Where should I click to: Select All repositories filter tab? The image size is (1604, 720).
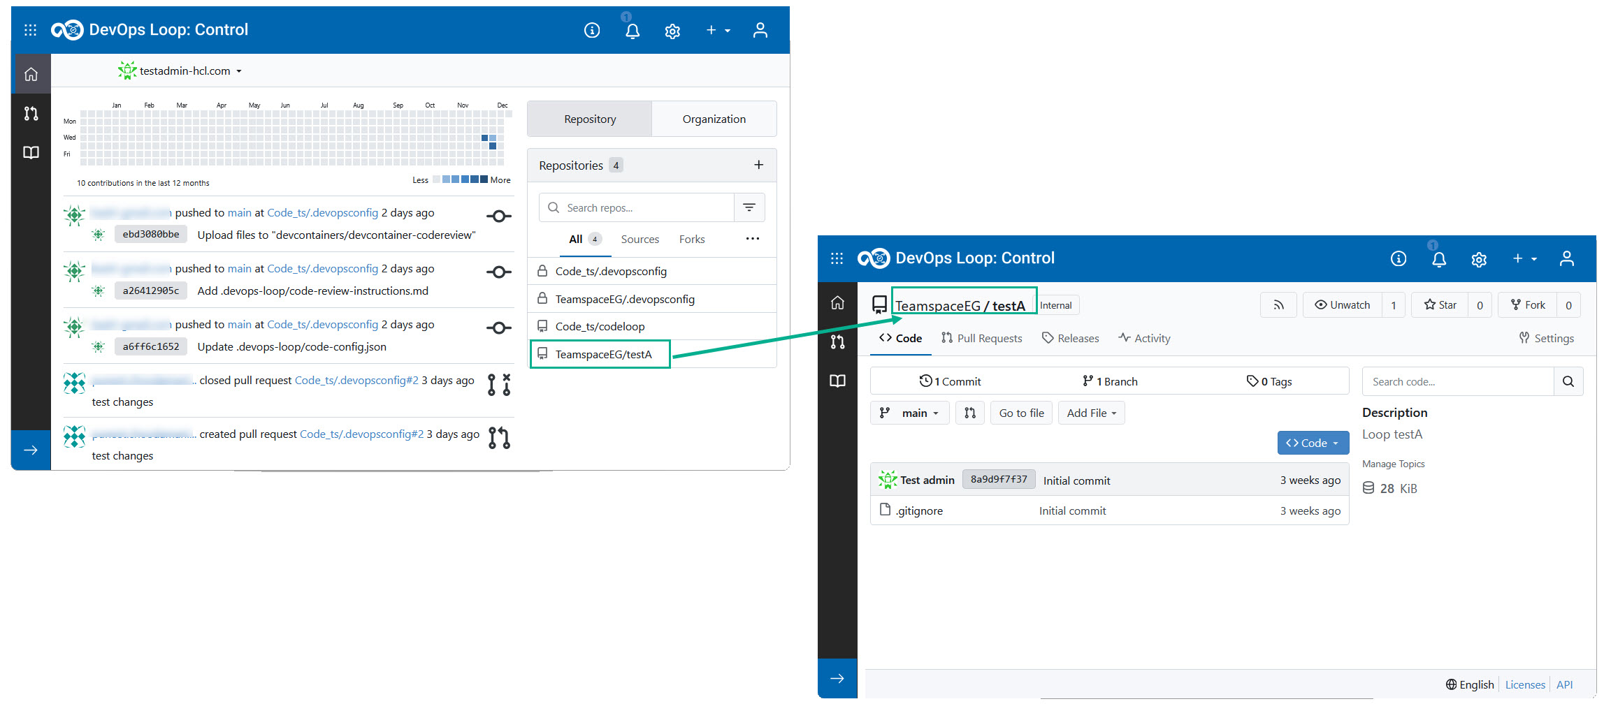[585, 240]
